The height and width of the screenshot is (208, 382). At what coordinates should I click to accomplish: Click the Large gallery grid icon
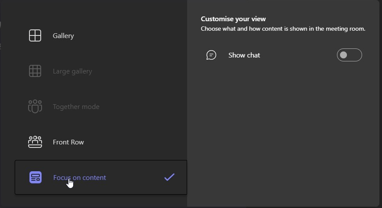coord(35,71)
